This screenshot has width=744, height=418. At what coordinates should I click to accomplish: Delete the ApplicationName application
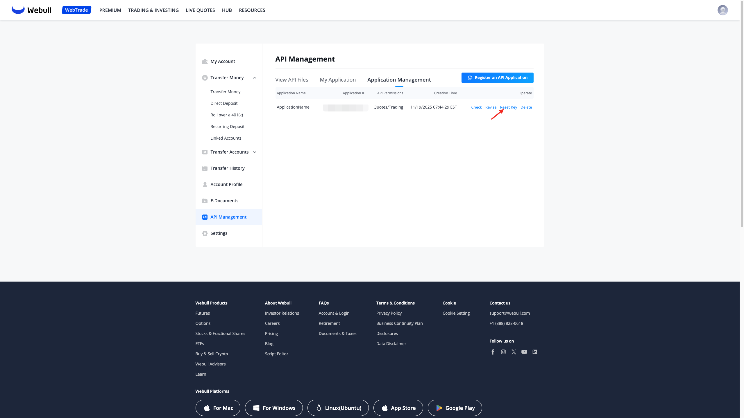pyautogui.click(x=526, y=107)
